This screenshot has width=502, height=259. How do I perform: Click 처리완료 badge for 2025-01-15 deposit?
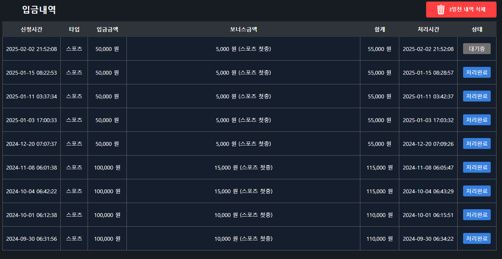[x=477, y=73]
